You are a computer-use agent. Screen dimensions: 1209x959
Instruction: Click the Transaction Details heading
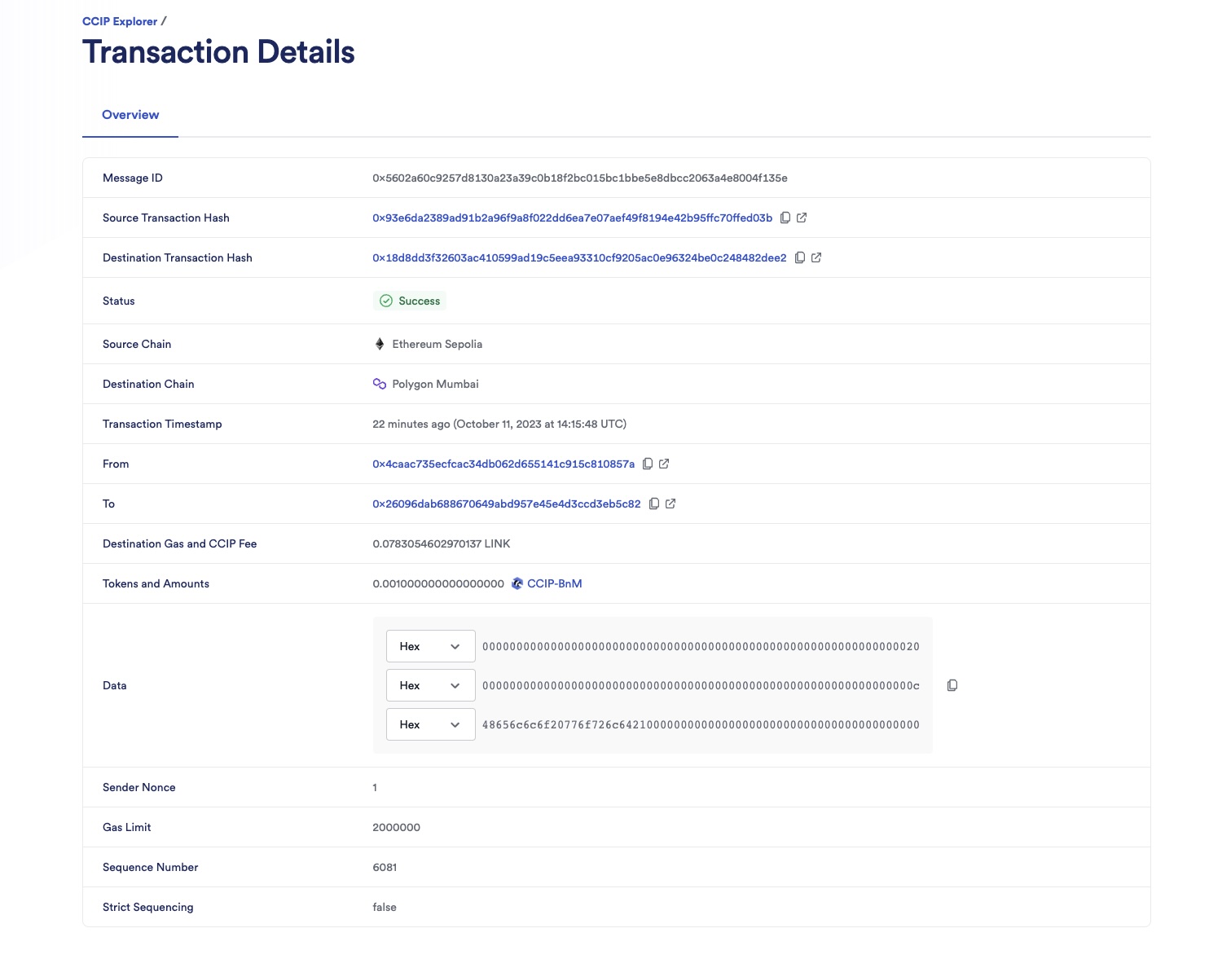[218, 52]
